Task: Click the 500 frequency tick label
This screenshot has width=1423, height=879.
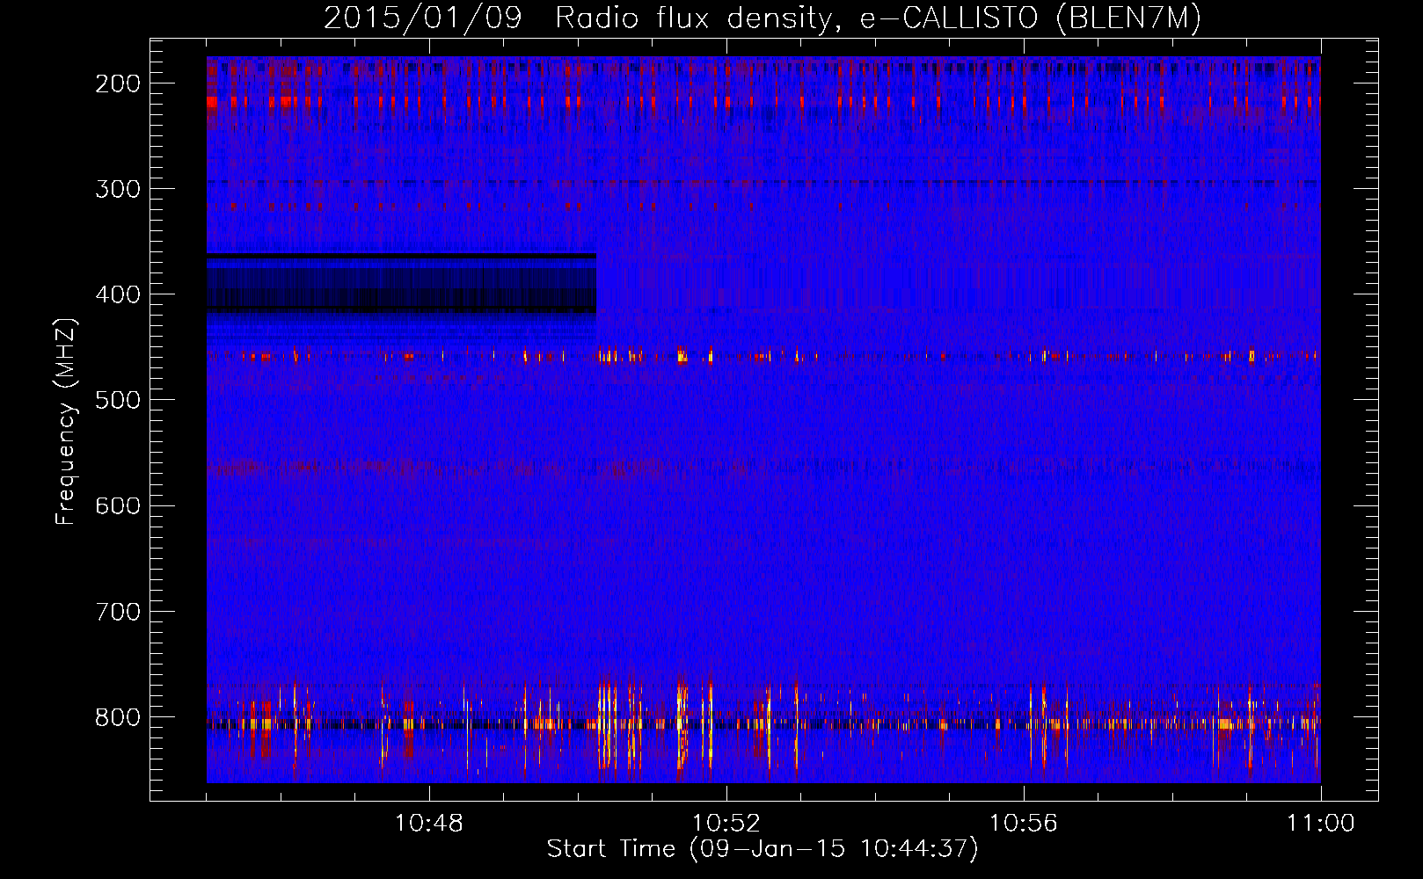Action: (118, 400)
